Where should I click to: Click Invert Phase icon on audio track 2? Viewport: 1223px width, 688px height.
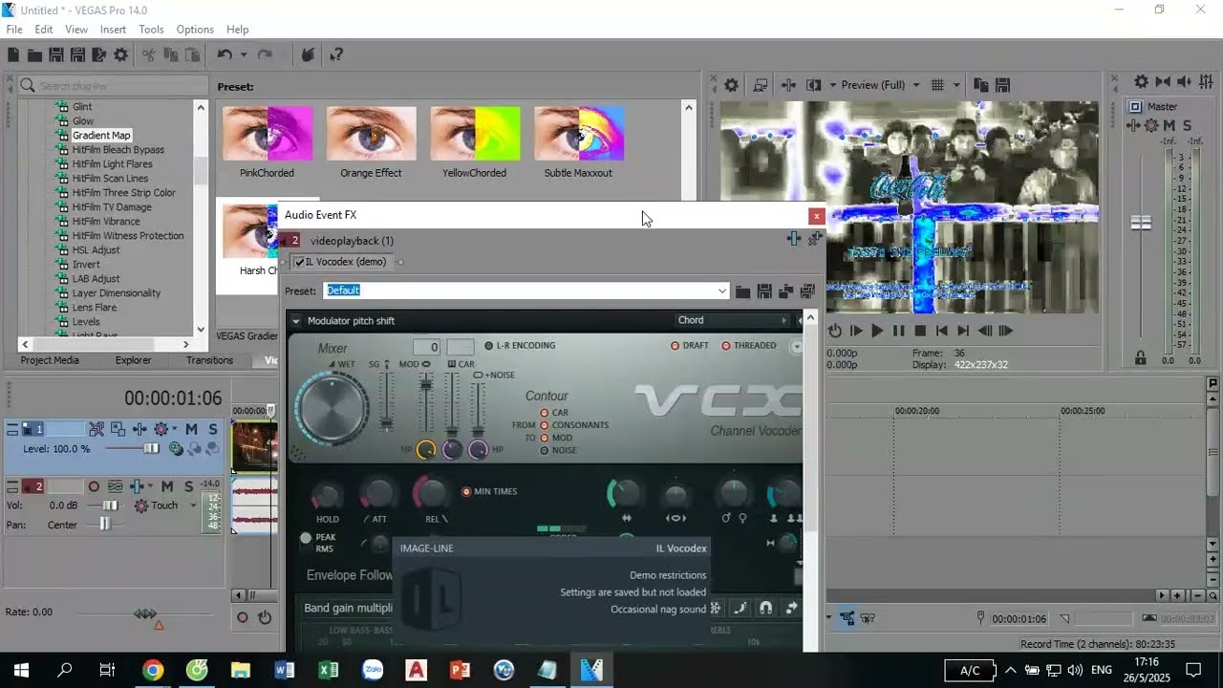click(x=115, y=487)
